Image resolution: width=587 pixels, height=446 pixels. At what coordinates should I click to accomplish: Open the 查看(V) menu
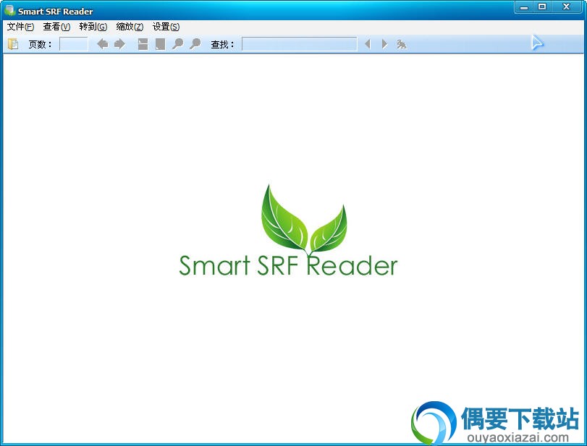pyautogui.click(x=56, y=27)
